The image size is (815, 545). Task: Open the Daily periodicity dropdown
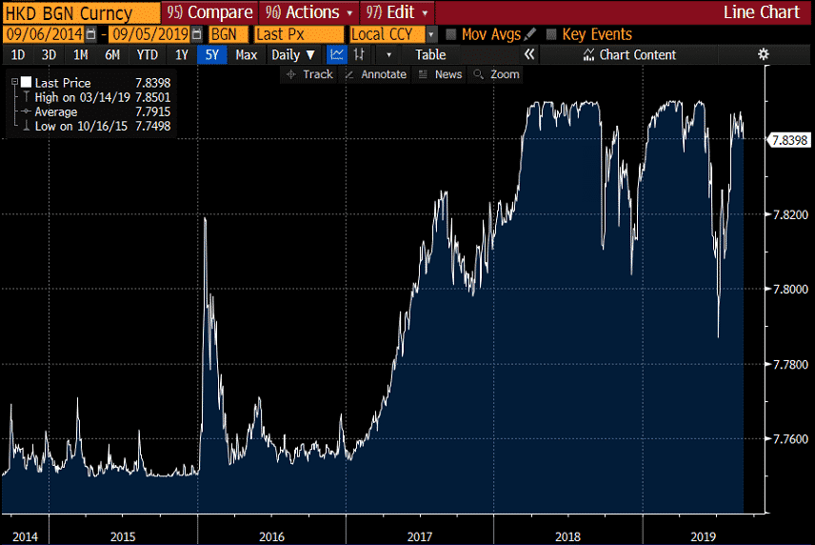pyautogui.click(x=293, y=54)
